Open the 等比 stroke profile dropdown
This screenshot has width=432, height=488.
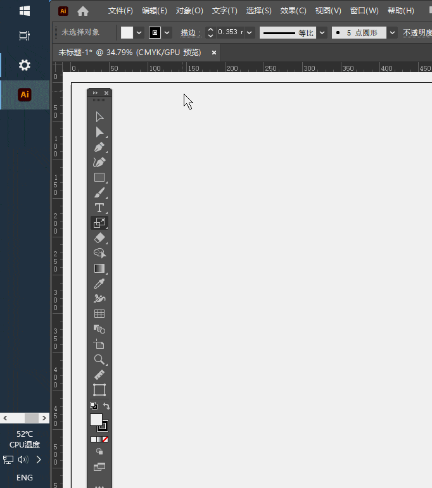322,32
